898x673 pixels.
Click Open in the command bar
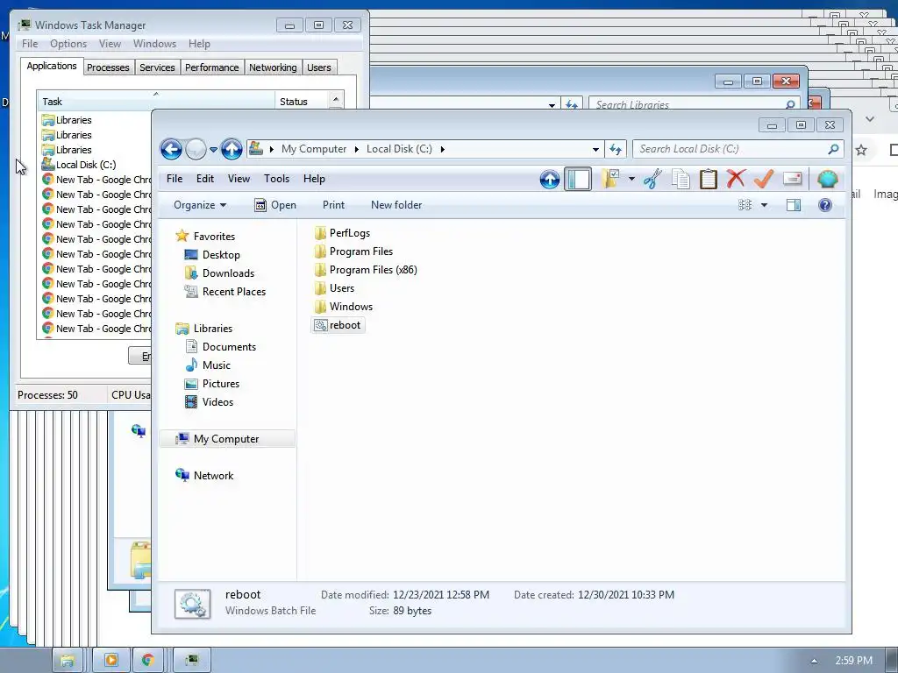click(275, 205)
